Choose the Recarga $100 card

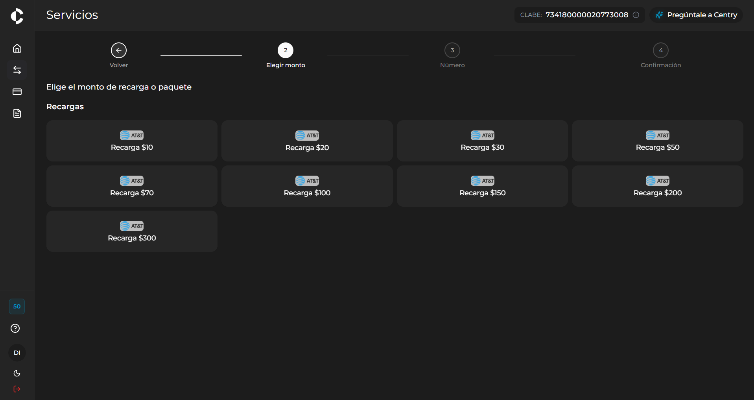click(307, 186)
